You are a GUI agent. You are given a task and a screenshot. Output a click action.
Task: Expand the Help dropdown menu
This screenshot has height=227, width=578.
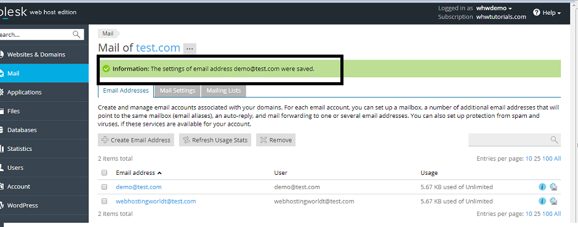point(547,12)
